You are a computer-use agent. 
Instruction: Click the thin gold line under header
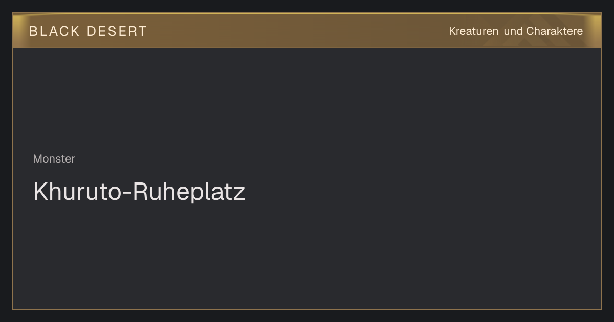[307, 48]
